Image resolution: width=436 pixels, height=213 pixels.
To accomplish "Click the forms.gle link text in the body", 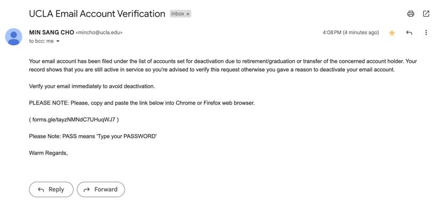I will pos(73,120).
